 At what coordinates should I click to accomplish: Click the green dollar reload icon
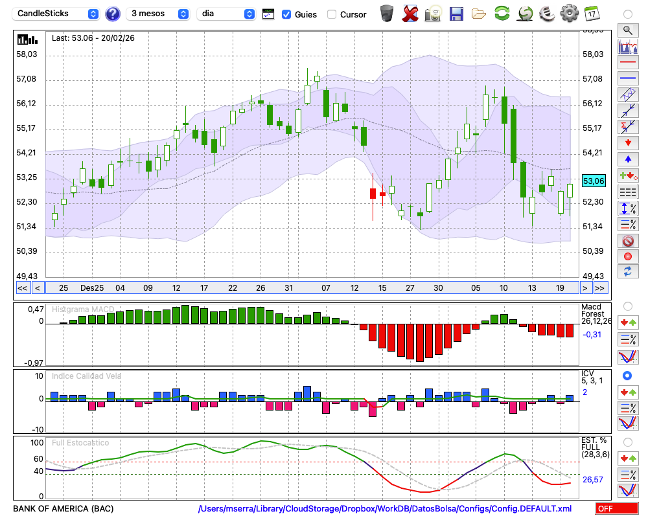[x=525, y=14]
